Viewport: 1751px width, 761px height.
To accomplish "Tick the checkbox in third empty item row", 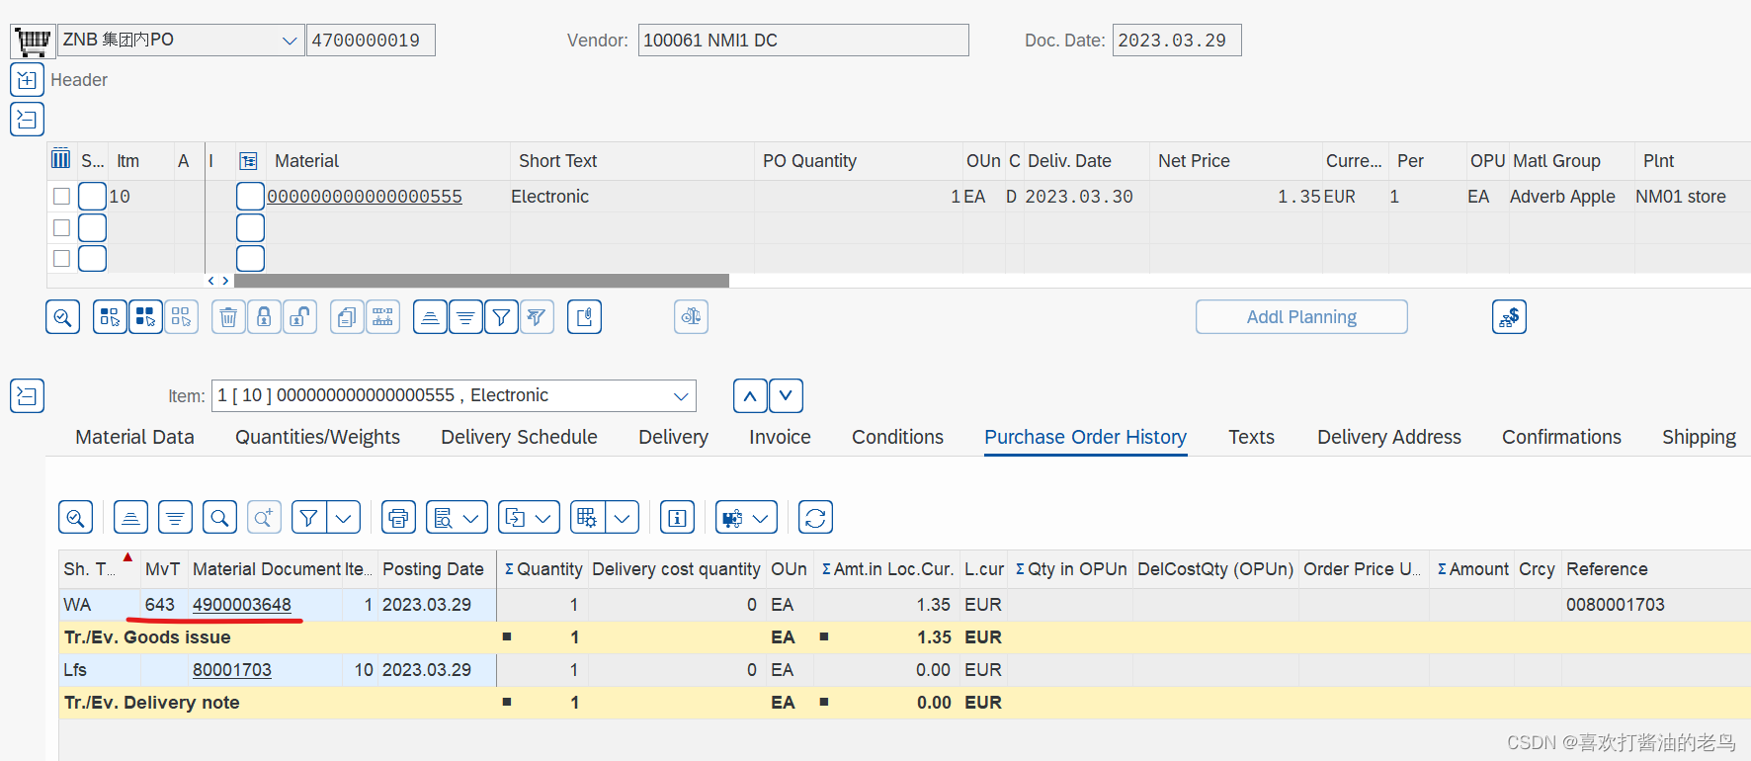I will 61,259.
